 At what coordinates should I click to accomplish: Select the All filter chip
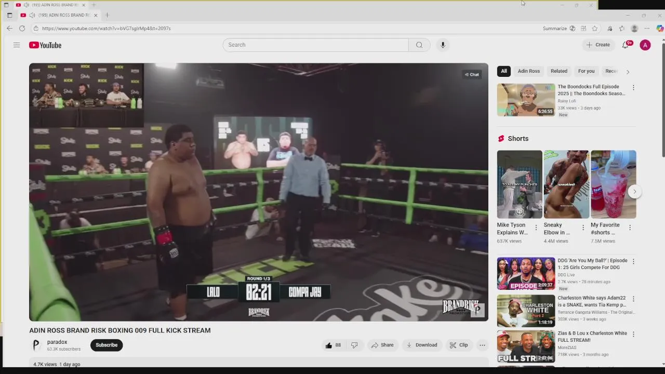[504, 71]
